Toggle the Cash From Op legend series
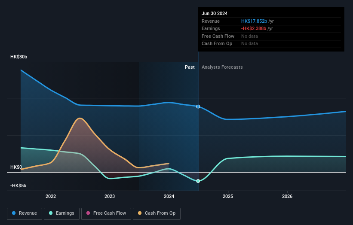353x225 pixels. (x=157, y=213)
